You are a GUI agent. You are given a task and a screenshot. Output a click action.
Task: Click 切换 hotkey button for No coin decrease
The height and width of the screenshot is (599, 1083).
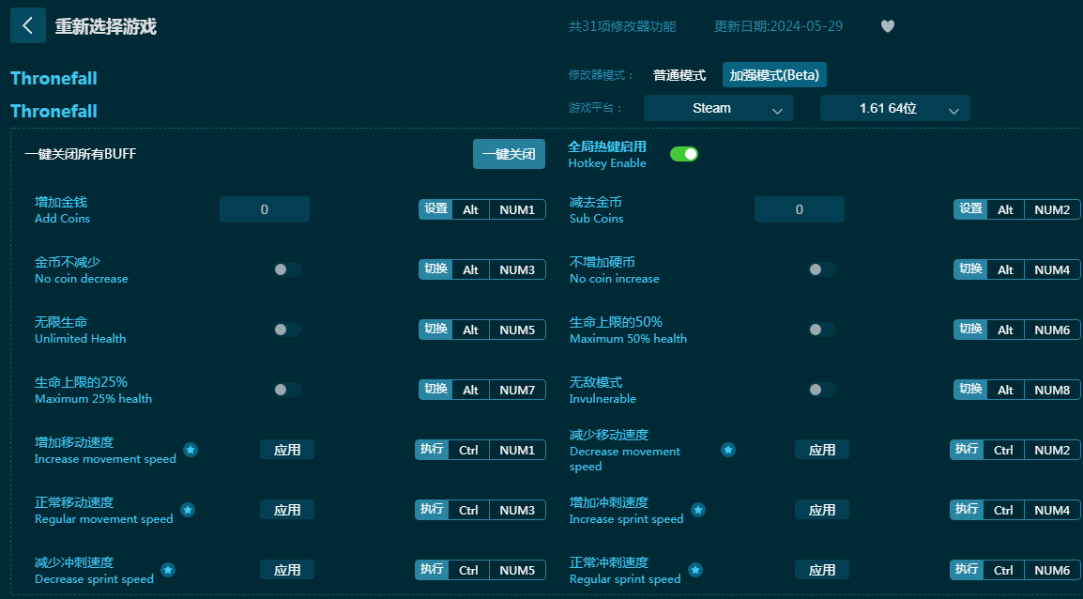[x=435, y=269]
